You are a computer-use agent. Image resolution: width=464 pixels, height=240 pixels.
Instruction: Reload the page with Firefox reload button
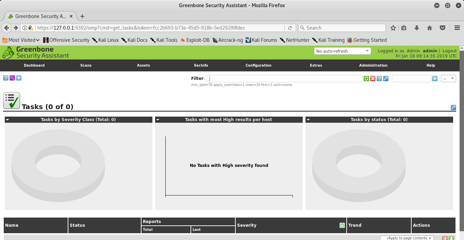[290, 28]
